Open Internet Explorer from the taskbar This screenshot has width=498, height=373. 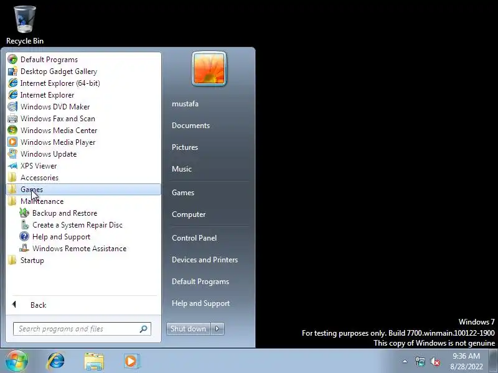coord(56,361)
